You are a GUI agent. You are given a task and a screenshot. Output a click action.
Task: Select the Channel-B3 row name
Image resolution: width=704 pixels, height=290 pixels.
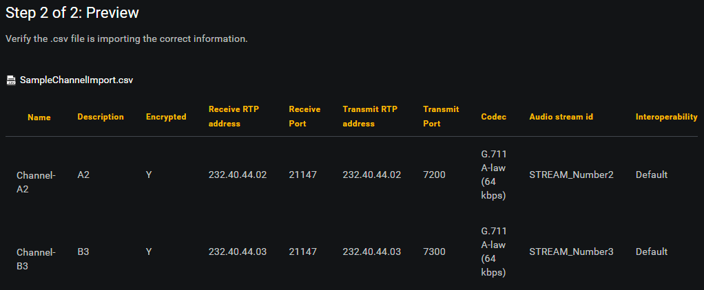(x=36, y=260)
